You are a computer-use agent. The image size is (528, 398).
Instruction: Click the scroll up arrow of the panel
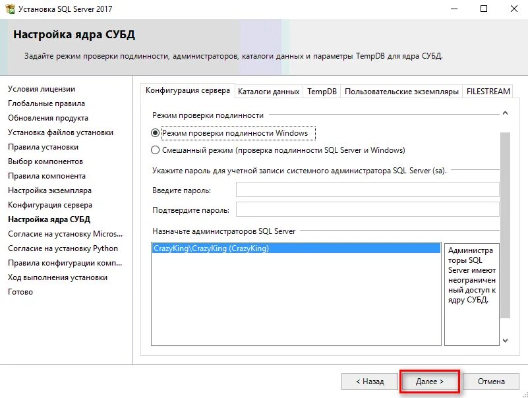pos(505,113)
